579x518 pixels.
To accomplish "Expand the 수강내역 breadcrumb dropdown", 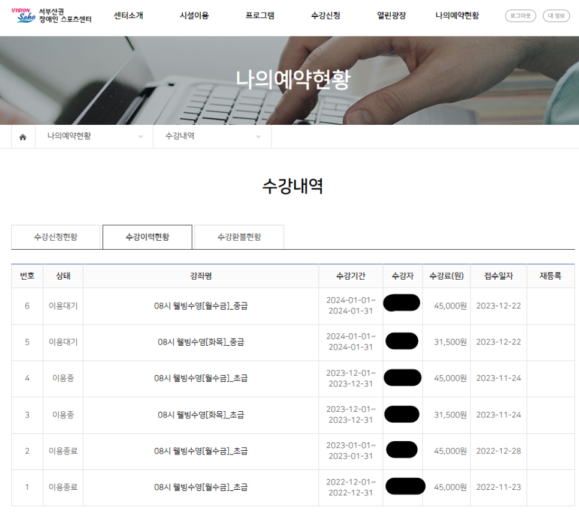I will click(x=212, y=136).
